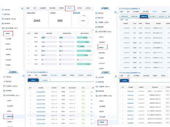Click the circular 3.84% completion gauge
The image size is (170, 127).
(x=83, y=21)
